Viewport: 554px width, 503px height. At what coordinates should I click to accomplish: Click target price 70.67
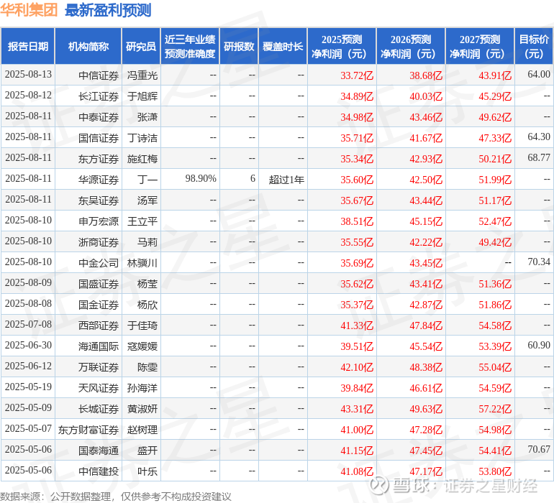coord(539,449)
